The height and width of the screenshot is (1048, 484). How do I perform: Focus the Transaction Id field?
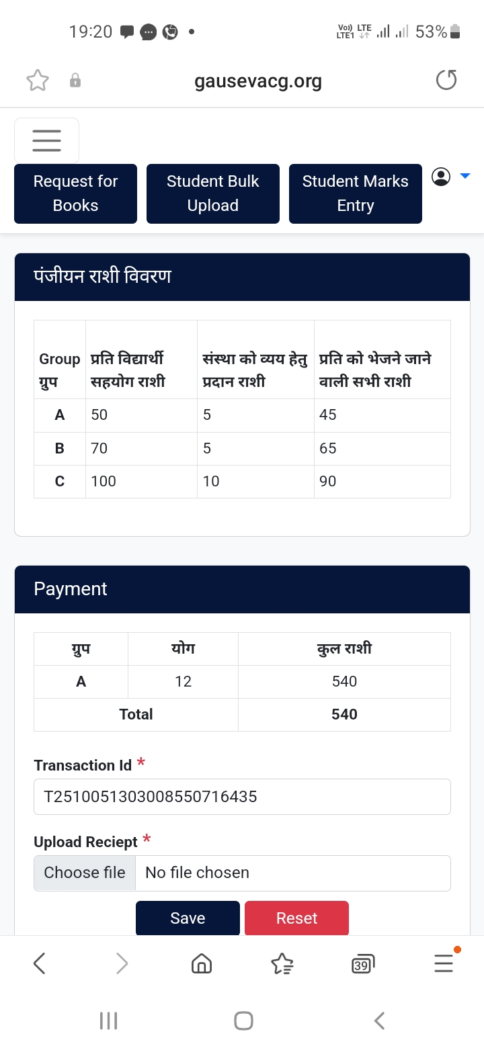[242, 797]
